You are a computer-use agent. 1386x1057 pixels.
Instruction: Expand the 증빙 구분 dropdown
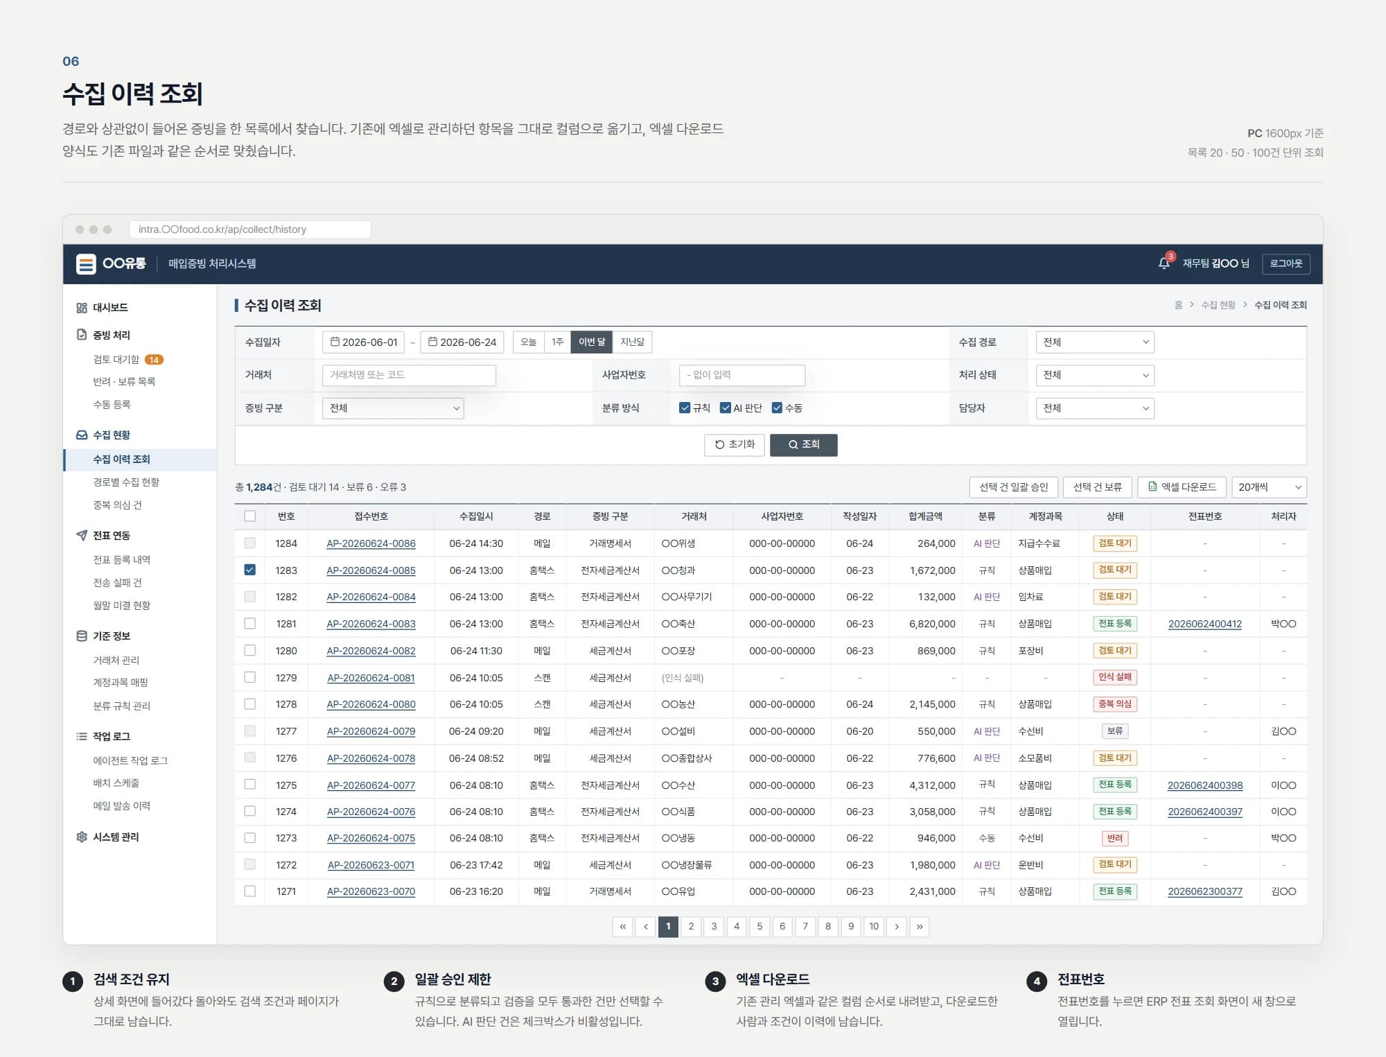[393, 408]
